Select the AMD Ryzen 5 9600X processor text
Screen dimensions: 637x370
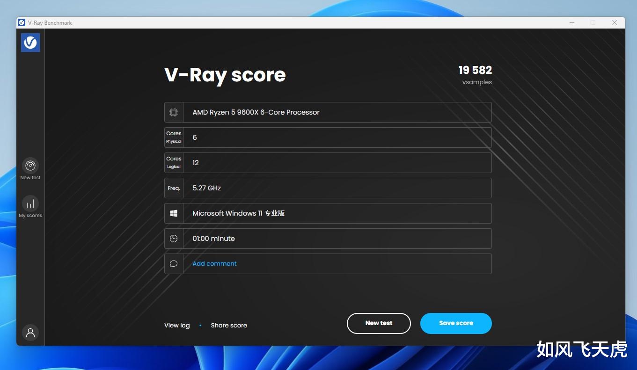pyautogui.click(x=256, y=112)
